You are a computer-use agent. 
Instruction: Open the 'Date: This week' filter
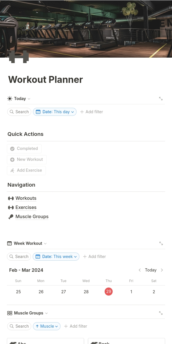click(x=56, y=257)
